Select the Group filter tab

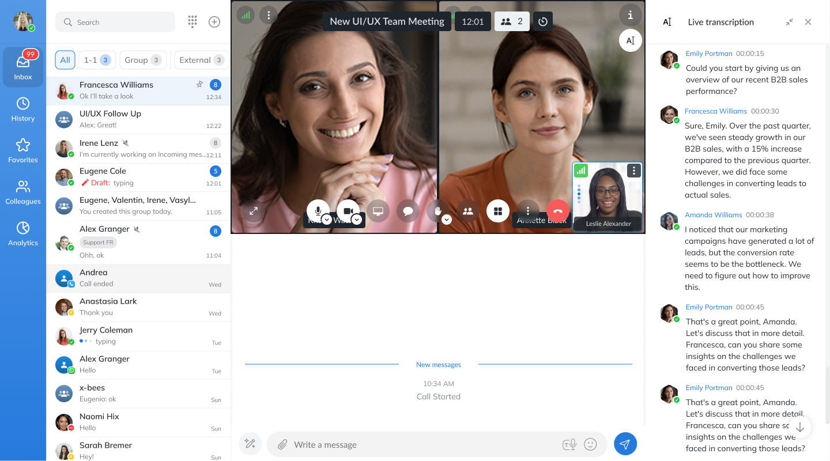142,60
